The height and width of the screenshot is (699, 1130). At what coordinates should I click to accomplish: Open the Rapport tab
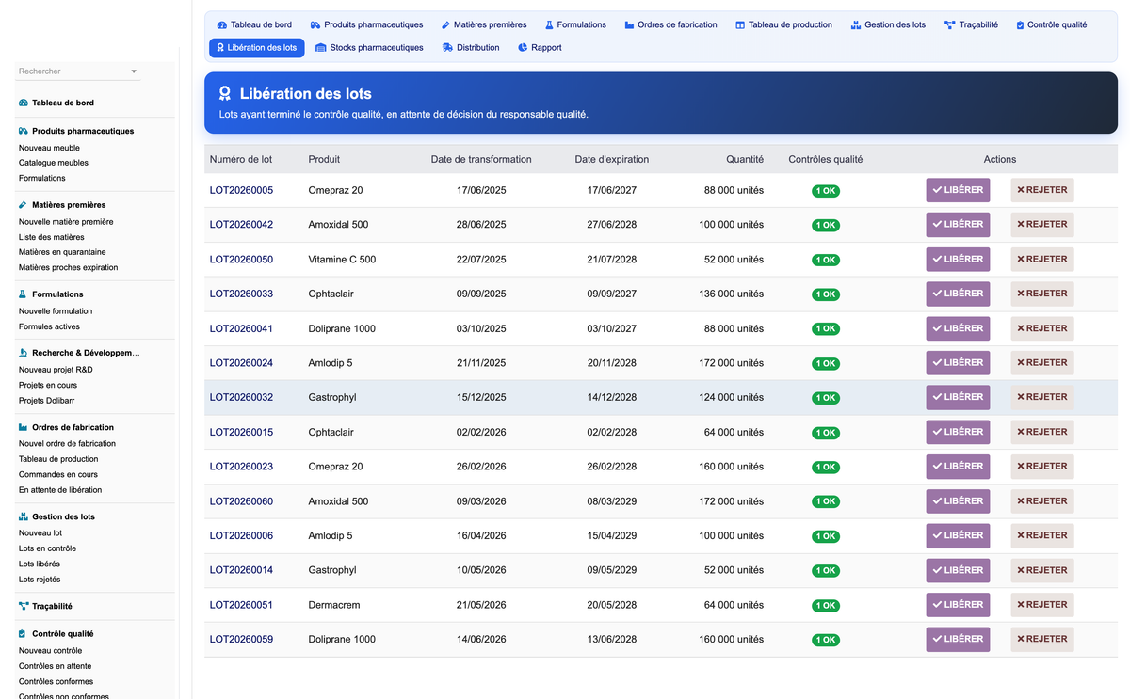pos(540,47)
